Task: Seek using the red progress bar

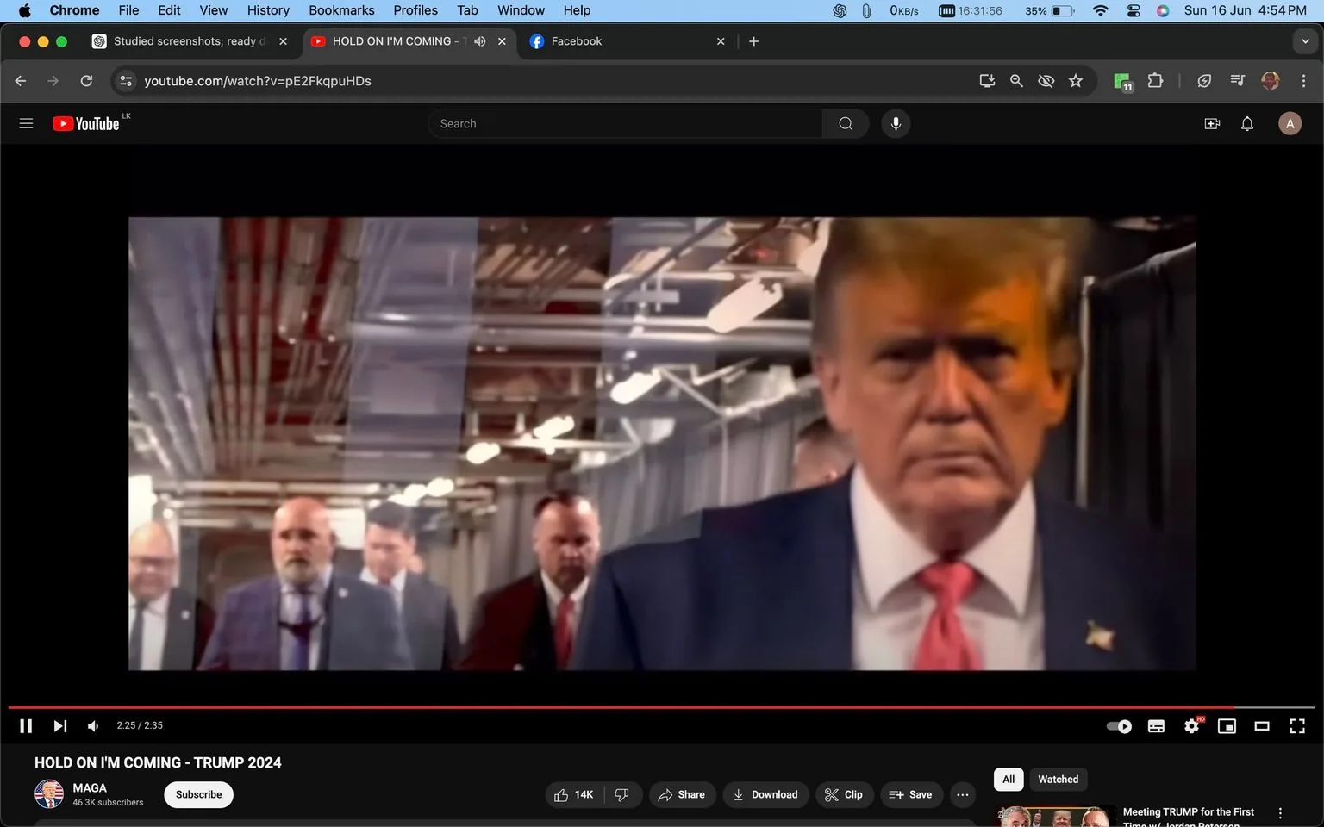Action: (603, 706)
